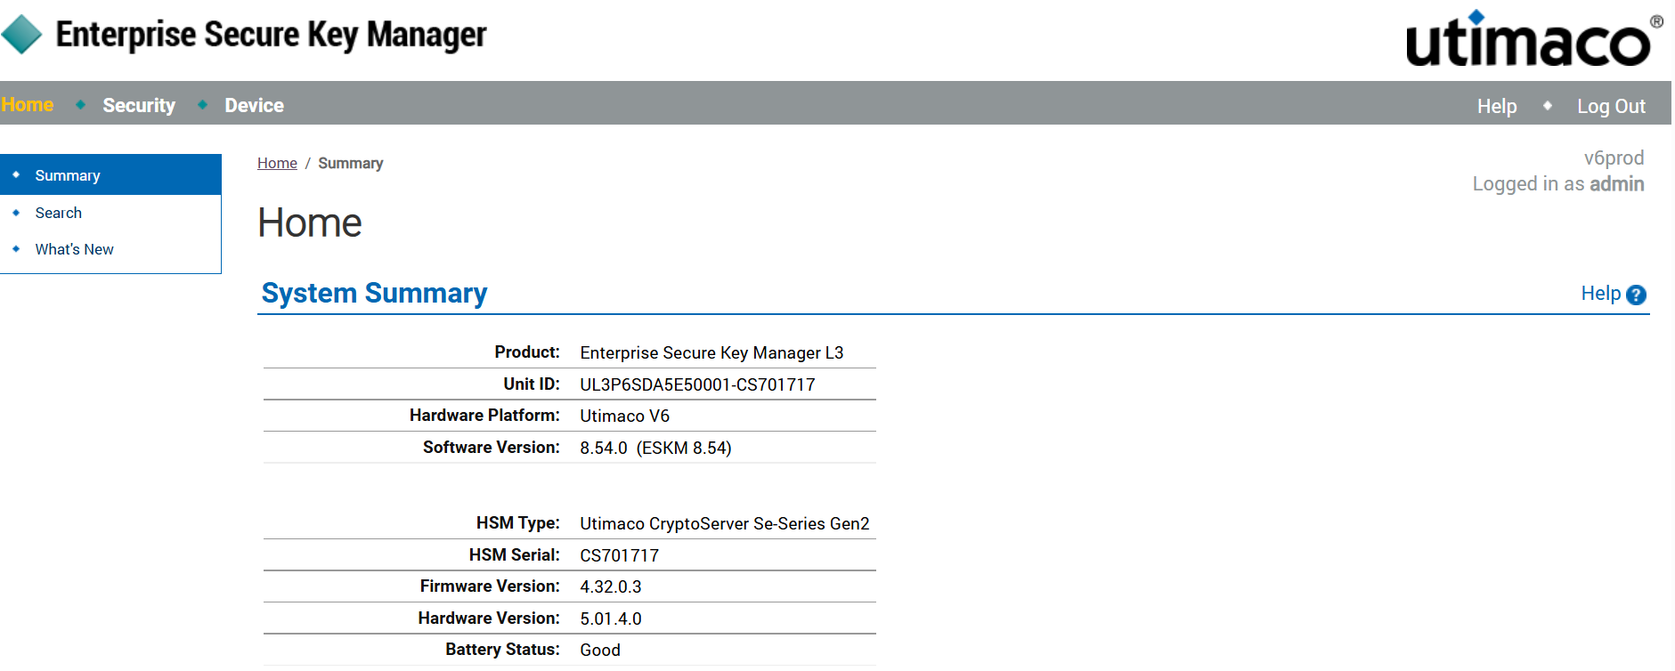Click the v6prod hostname text
Viewport: 1675px width, 671px height.
(x=1614, y=158)
